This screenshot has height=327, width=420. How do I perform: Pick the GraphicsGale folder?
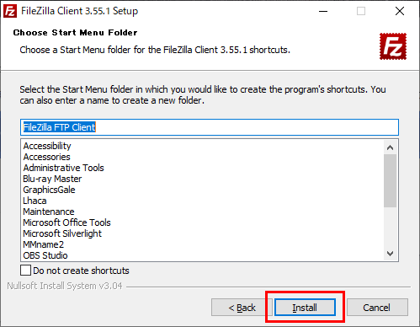pyautogui.click(x=49, y=190)
